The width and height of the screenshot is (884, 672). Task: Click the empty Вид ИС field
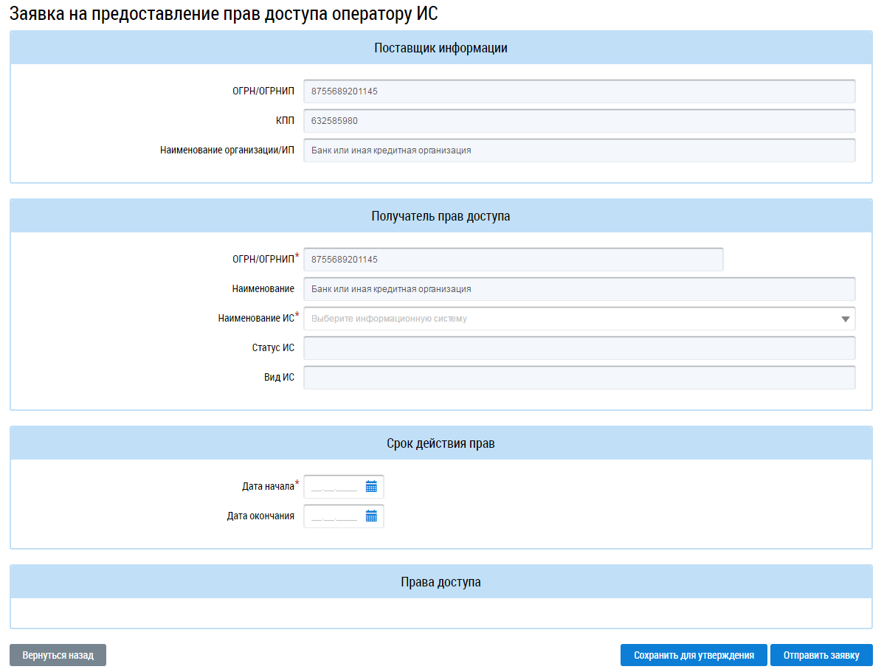click(x=579, y=378)
